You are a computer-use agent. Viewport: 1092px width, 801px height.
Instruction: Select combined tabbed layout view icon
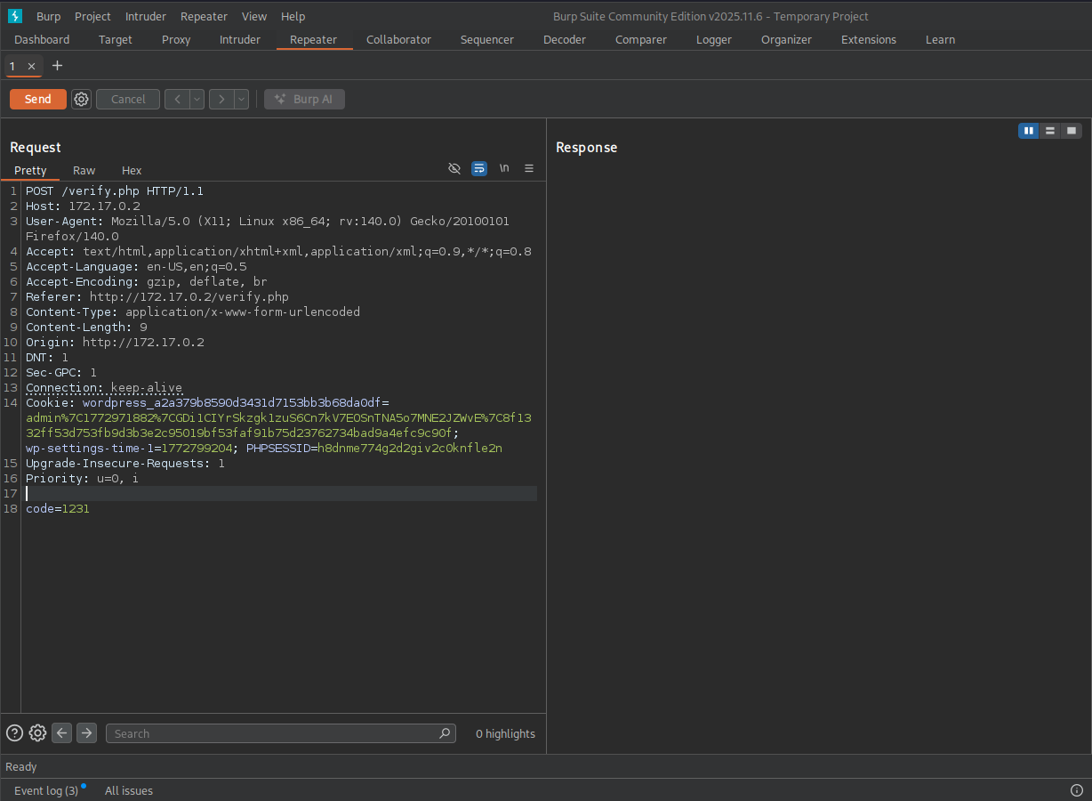[x=1072, y=131]
